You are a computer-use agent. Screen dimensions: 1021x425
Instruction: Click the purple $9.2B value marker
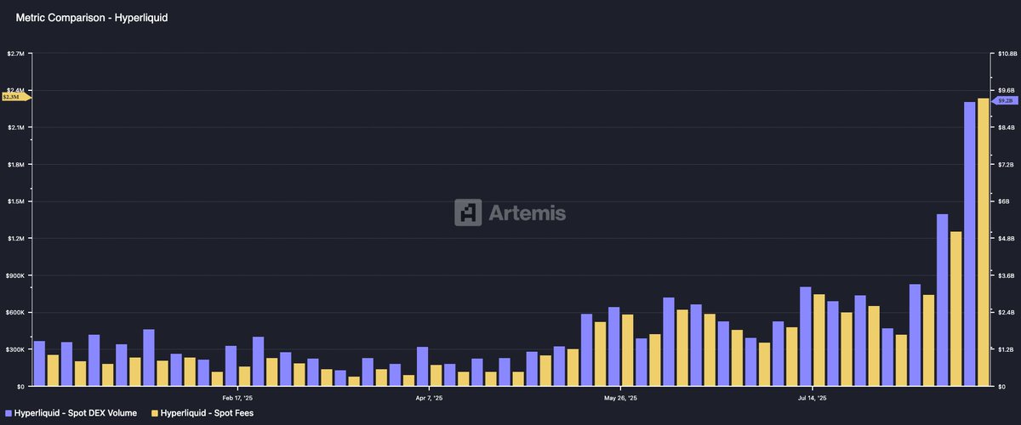coord(1006,100)
